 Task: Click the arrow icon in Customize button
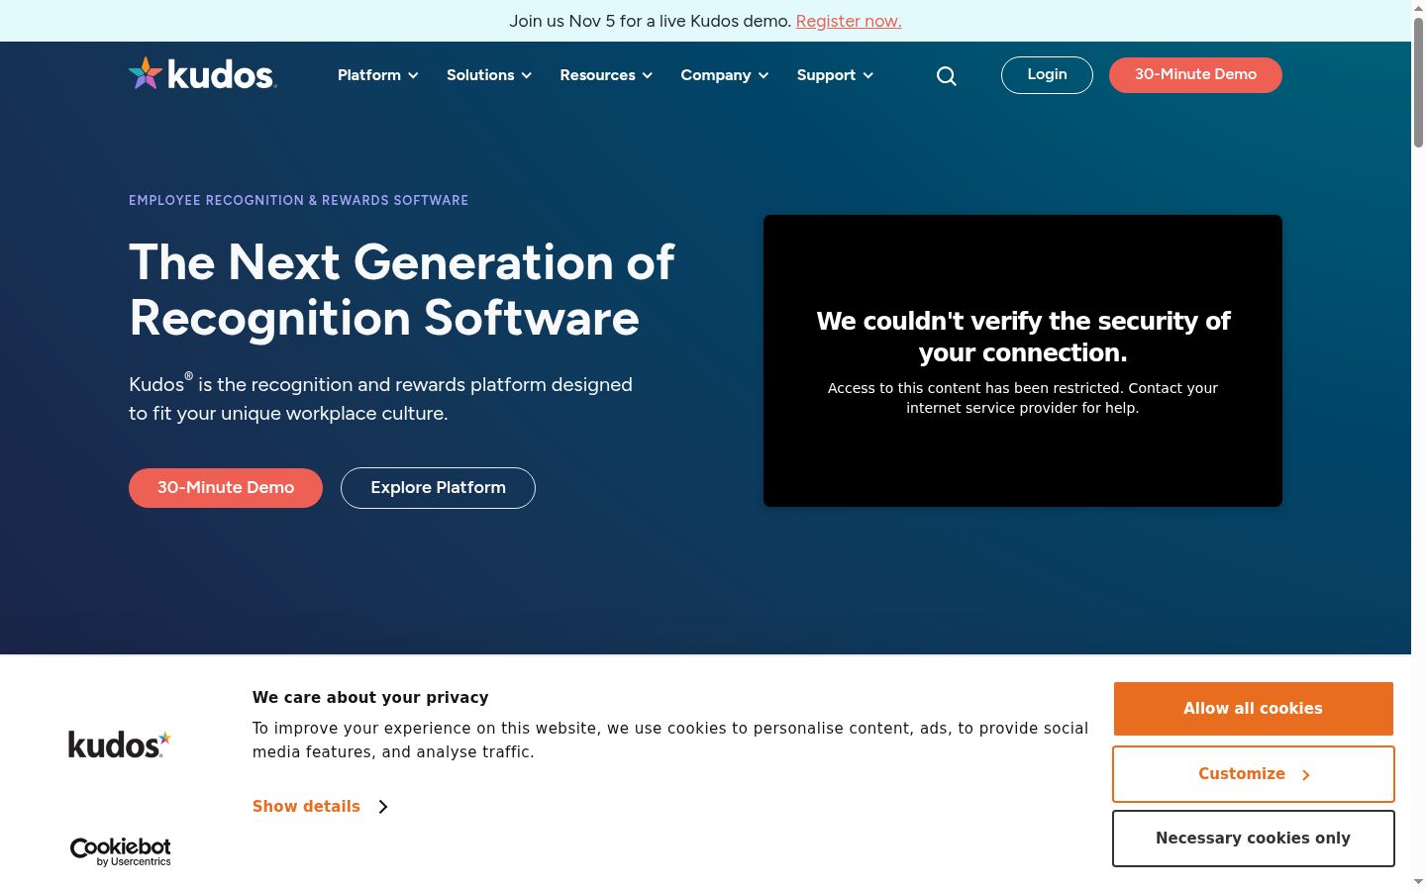(1305, 775)
